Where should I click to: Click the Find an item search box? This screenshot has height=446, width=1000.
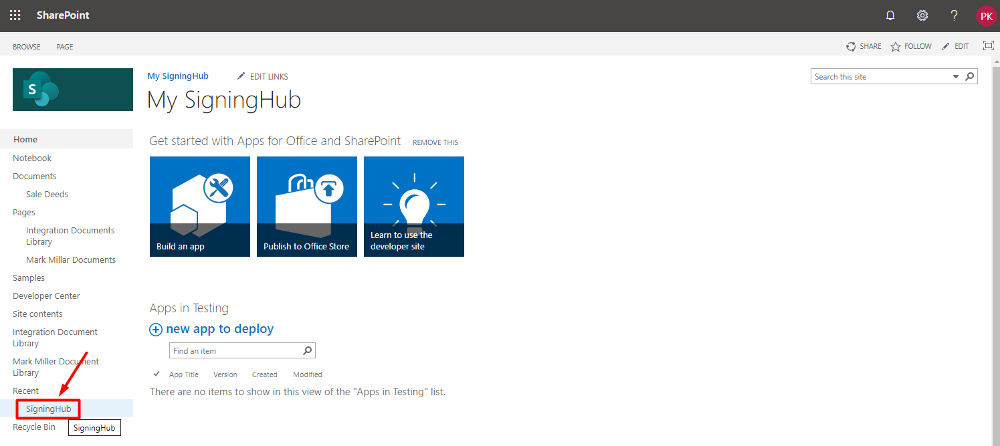[234, 350]
